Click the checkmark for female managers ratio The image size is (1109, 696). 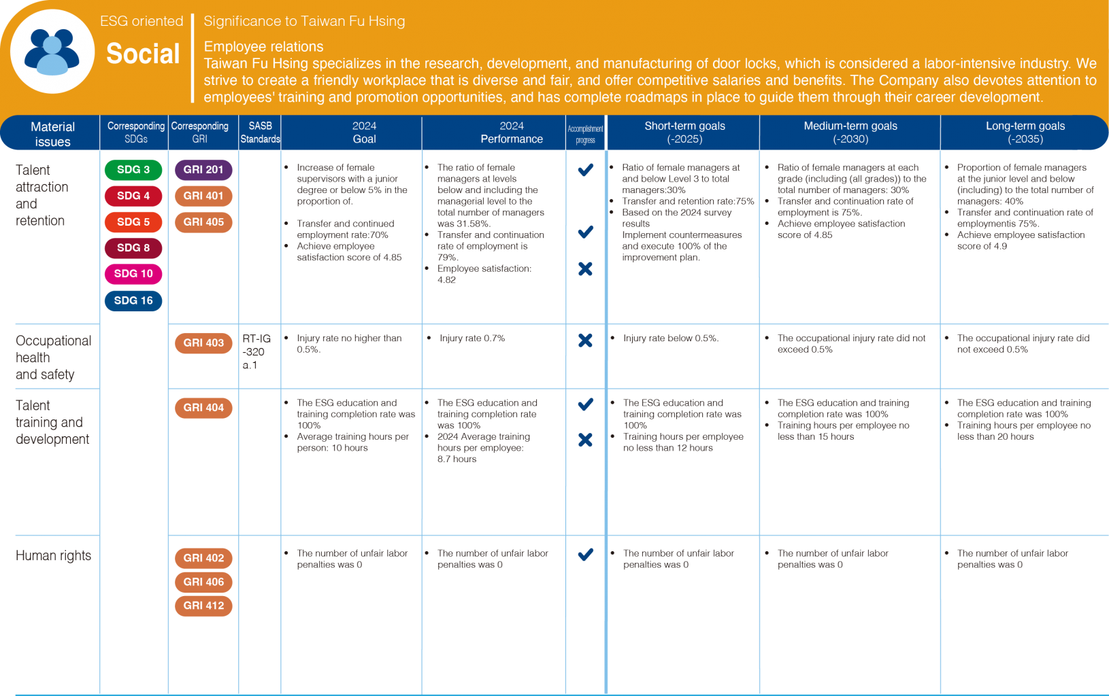(x=585, y=170)
